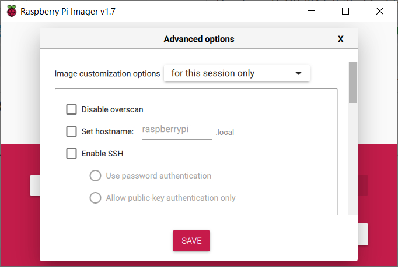Open the Image customization options dropdown

[x=237, y=73]
